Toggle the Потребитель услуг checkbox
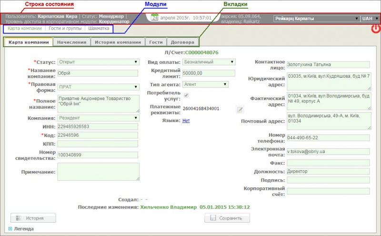Image resolution: width=381 pixels, height=236 pixels. [187, 95]
